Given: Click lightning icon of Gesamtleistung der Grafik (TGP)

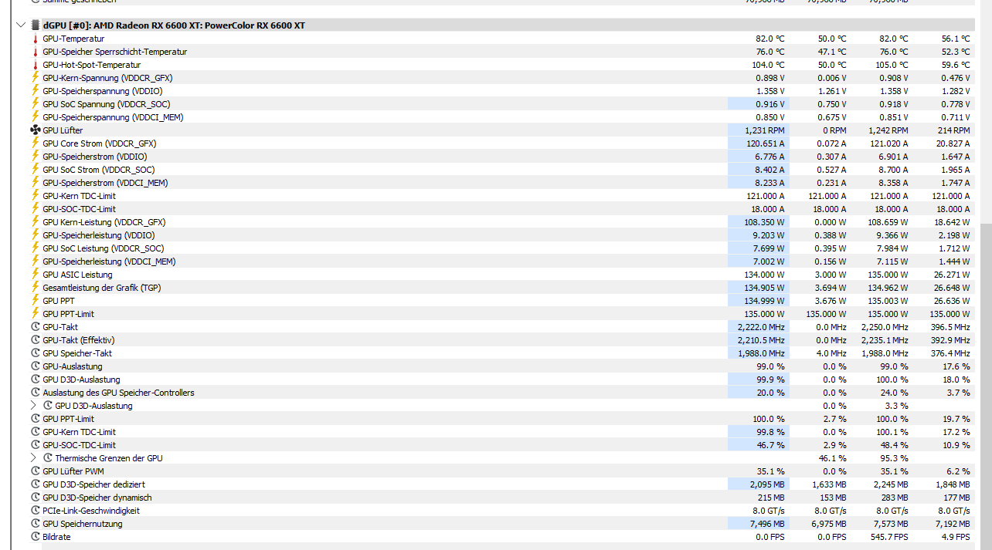Looking at the screenshot, I should coord(35,288).
